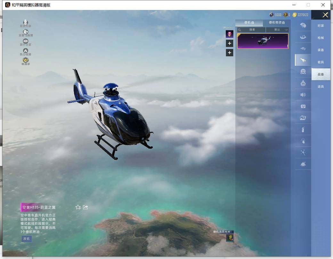Open the 枪械 section
This screenshot has height=259, width=333.
321,38
